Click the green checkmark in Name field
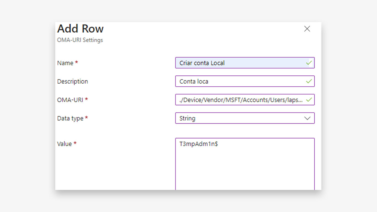This screenshot has height=212, width=377. pos(309,63)
